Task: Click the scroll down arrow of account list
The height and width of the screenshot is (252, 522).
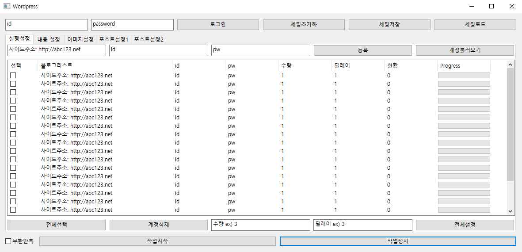Action: click(510, 211)
